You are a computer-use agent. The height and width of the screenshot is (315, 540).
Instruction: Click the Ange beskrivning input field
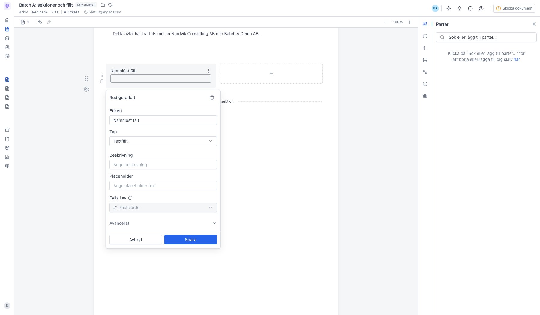point(163,164)
